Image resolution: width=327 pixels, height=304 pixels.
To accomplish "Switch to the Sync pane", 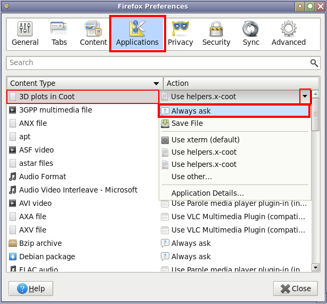I will [251, 34].
